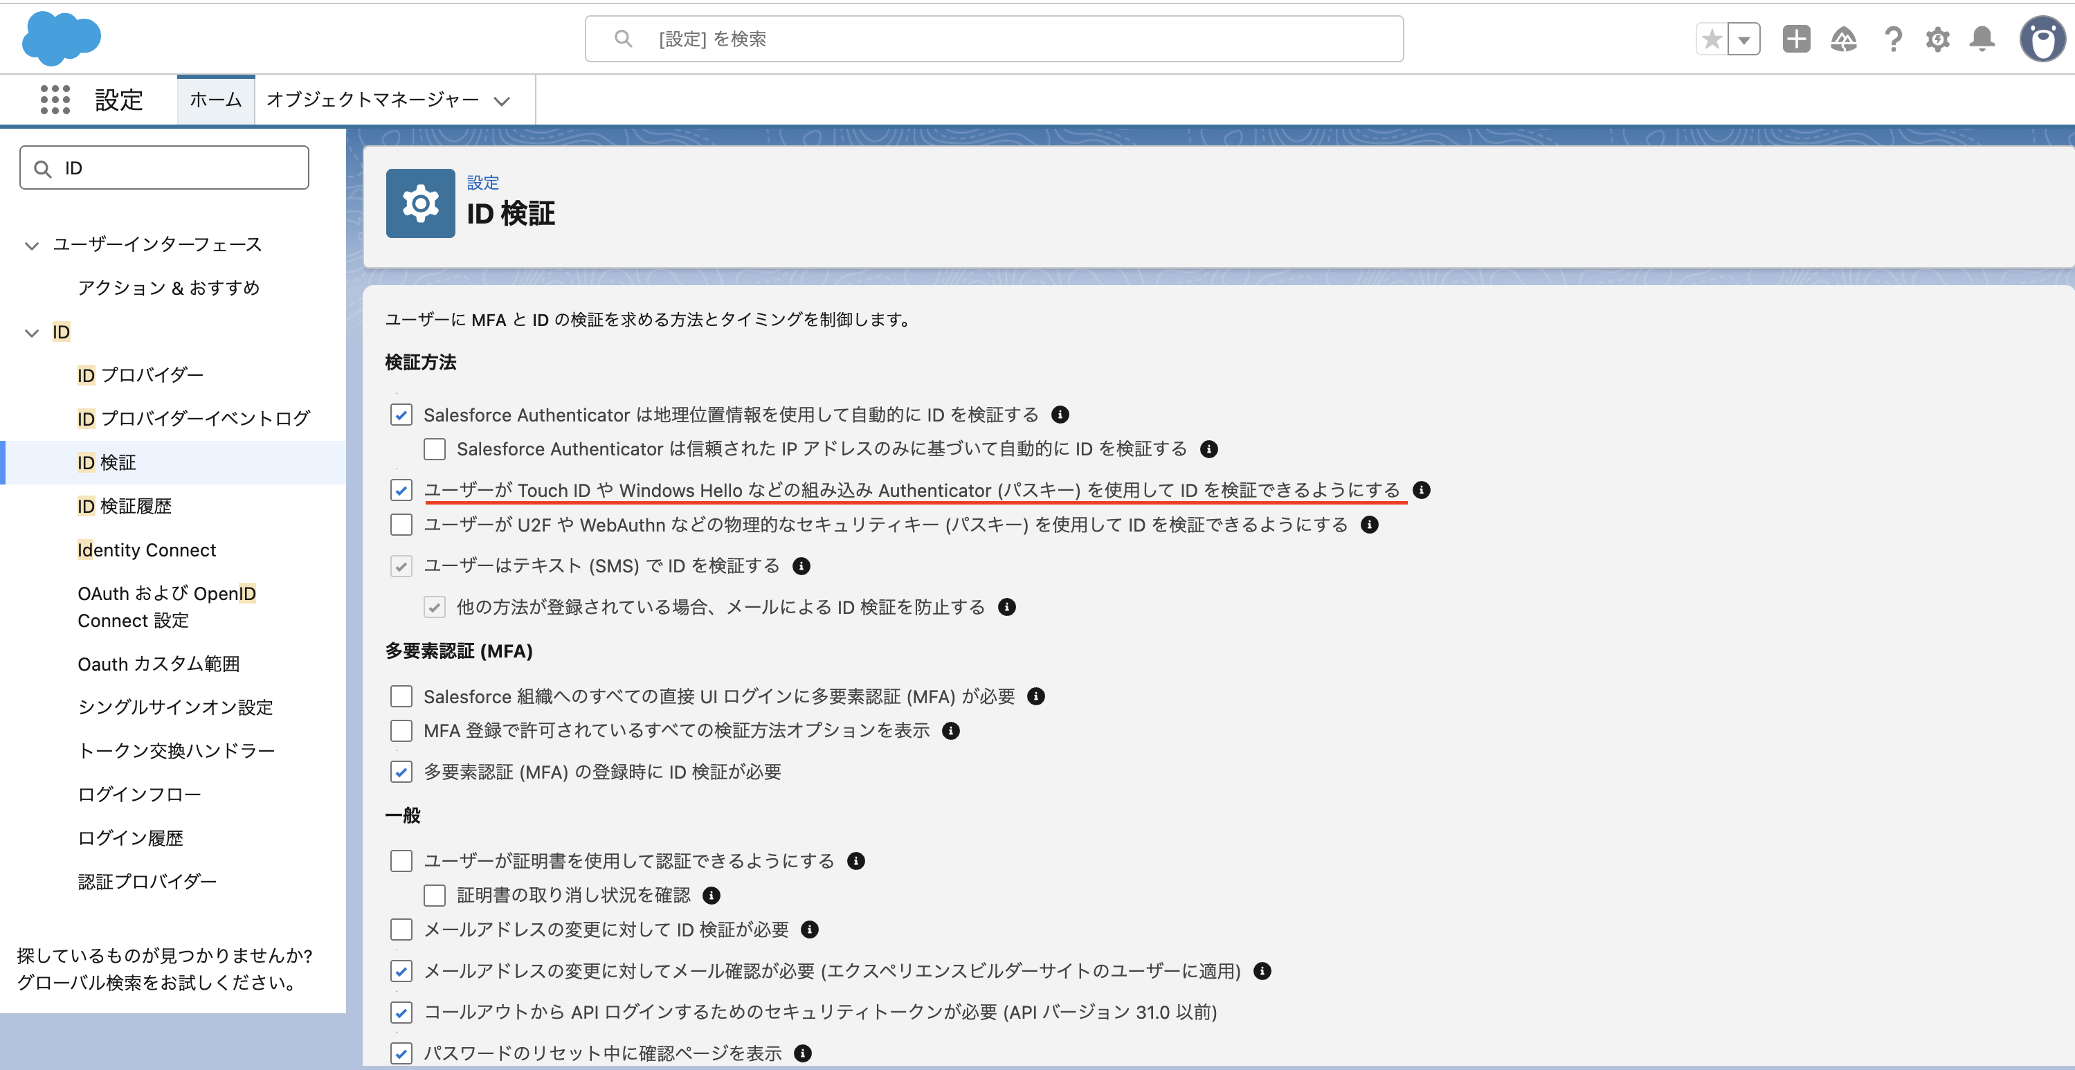Screen dimensions: 2075x1070
Task: Uncheck コールアウトから API ログイン security token option
Action: tap(401, 1012)
